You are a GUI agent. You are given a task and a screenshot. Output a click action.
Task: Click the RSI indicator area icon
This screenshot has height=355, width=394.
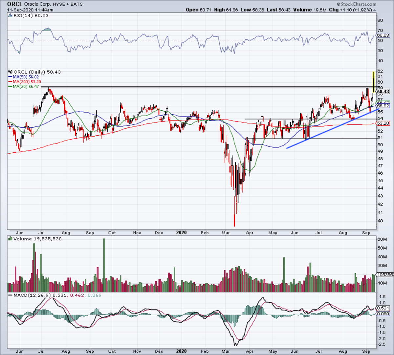click(x=11, y=15)
